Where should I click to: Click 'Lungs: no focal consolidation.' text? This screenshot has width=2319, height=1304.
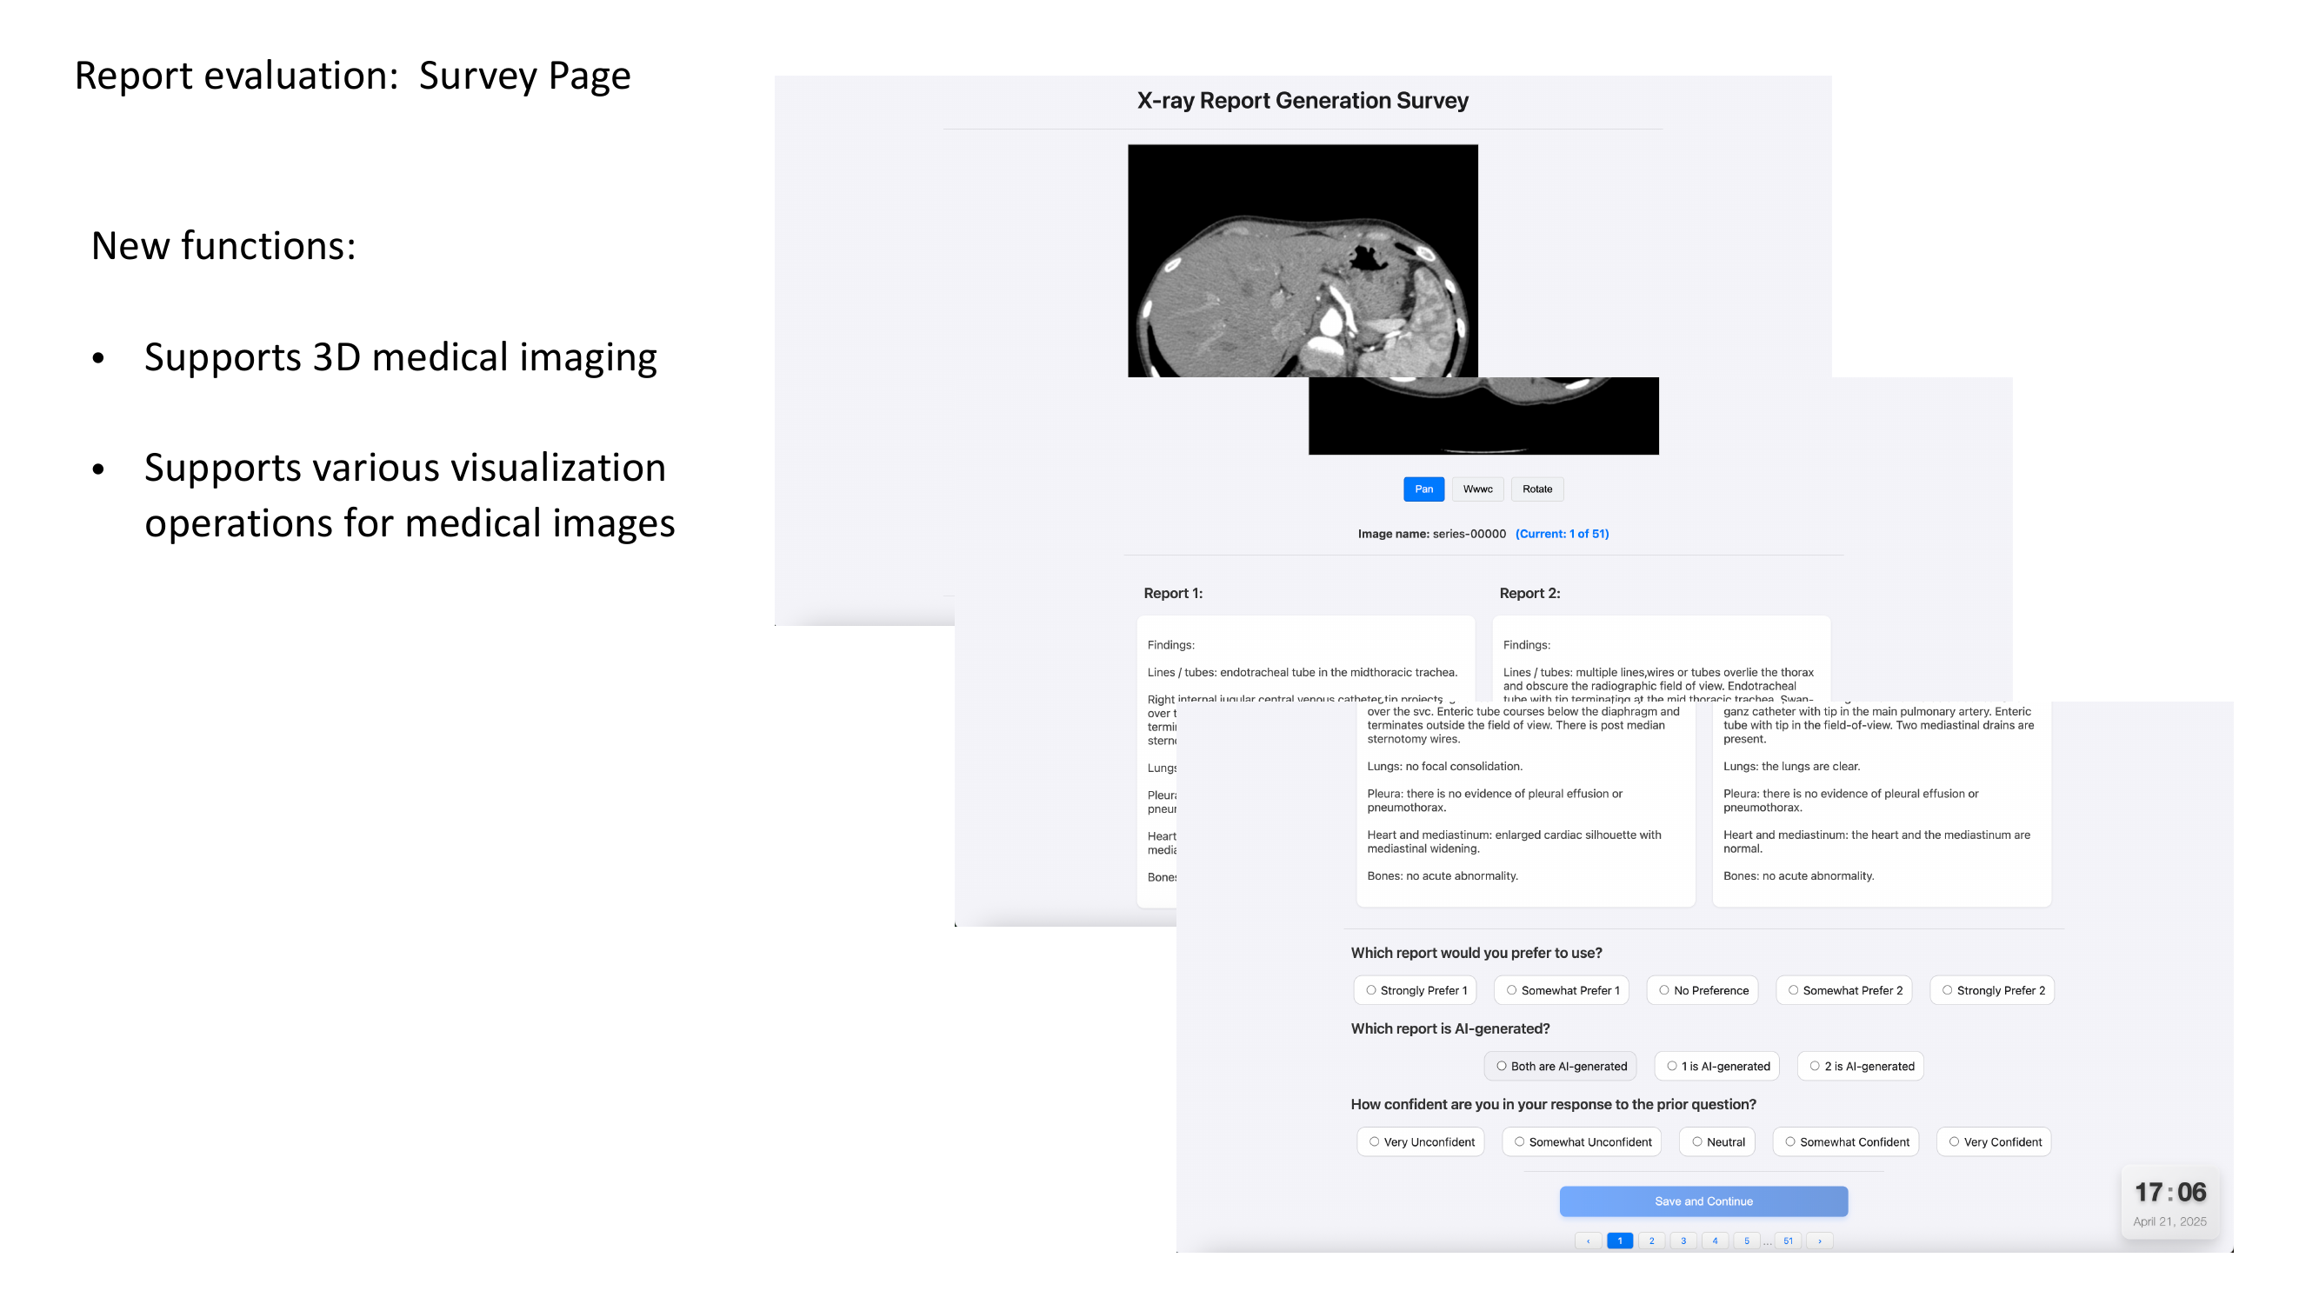coord(1445,766)
